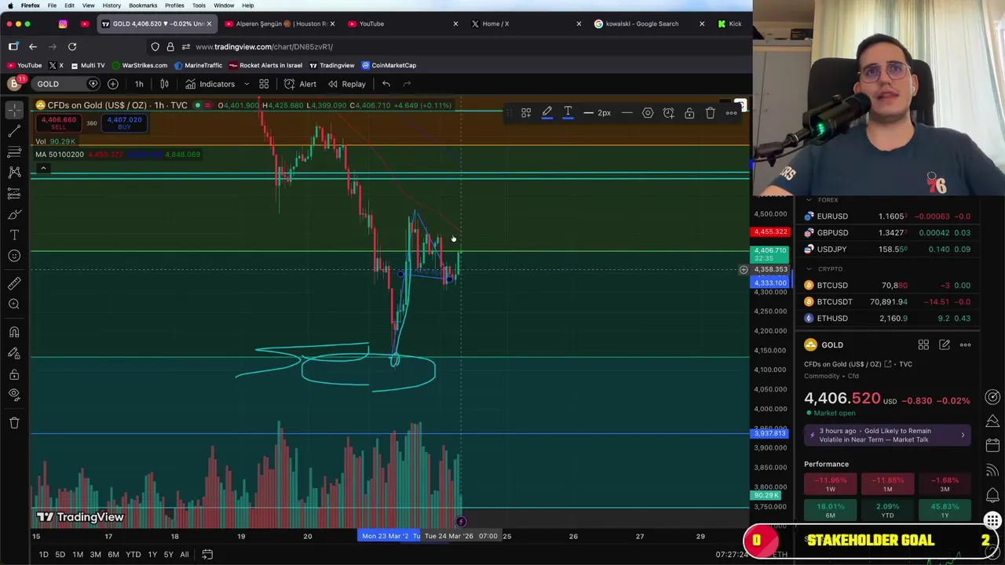The width and height of the screenshot is (1005, 565).
Task: Toggle magnet mode for drawings
Action: coord(14,333)
